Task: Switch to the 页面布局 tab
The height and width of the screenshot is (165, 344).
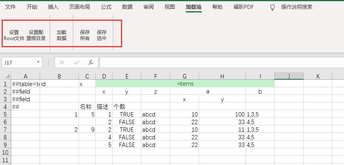Action: coord(79,7)
